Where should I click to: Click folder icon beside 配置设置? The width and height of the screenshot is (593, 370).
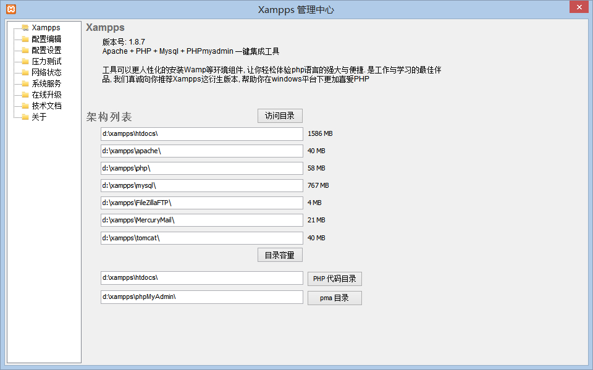pyautogui.click(x=25, y=50)
